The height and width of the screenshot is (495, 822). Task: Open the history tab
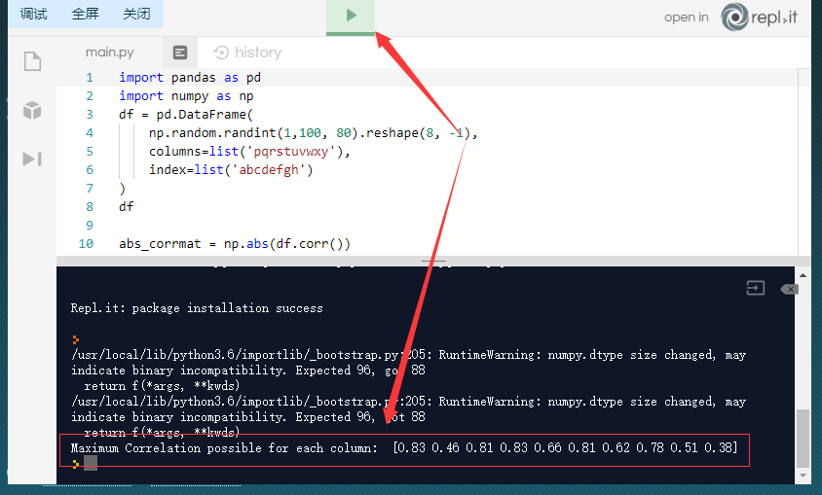click(247, 53)
